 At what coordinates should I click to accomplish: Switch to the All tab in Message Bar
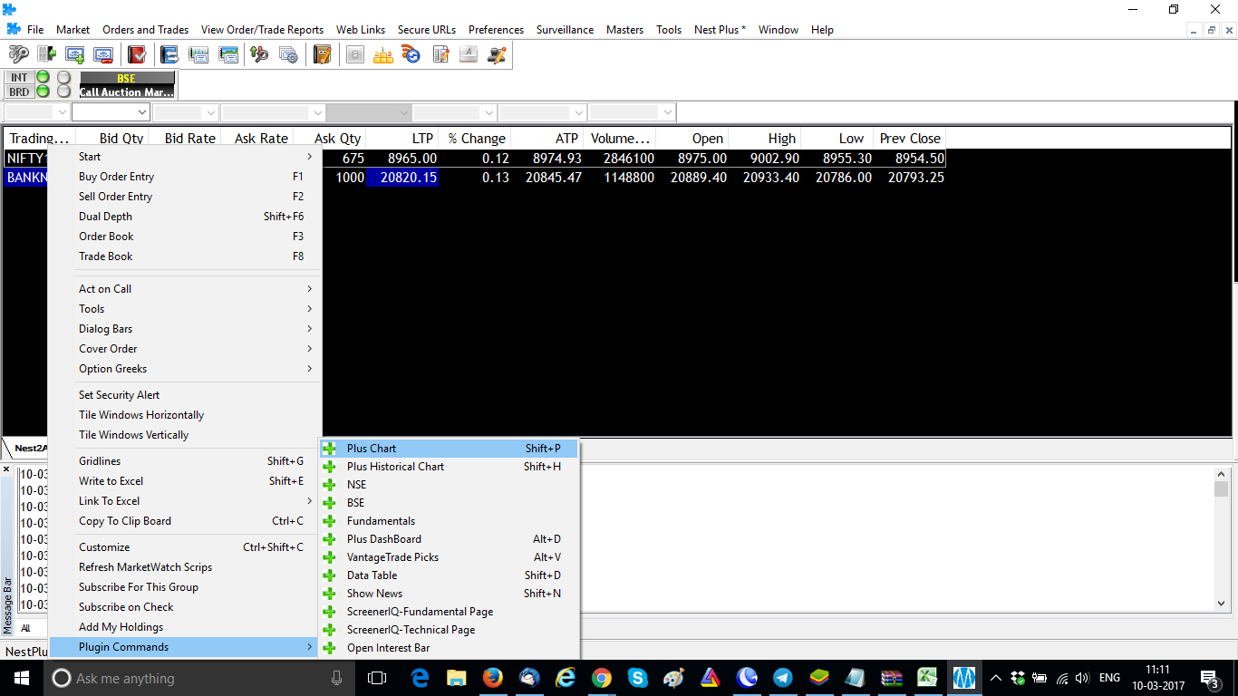(x=25, y=628)
